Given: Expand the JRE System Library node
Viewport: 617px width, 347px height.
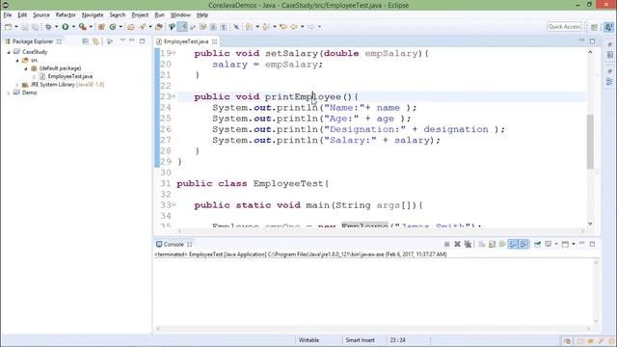Looking at the screenshot, I should (17, 85).
